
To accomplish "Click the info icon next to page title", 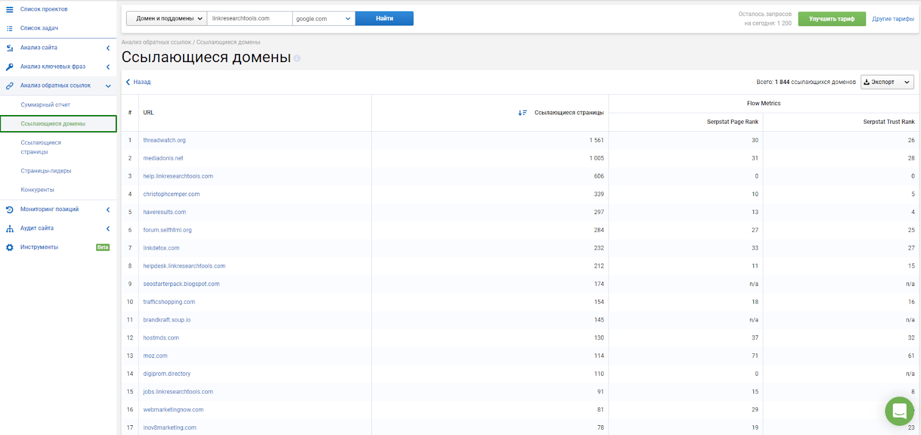I will coord(297,58).
